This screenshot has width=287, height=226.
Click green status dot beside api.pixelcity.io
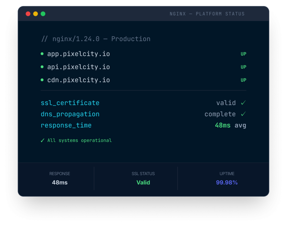tap(42, 67)
